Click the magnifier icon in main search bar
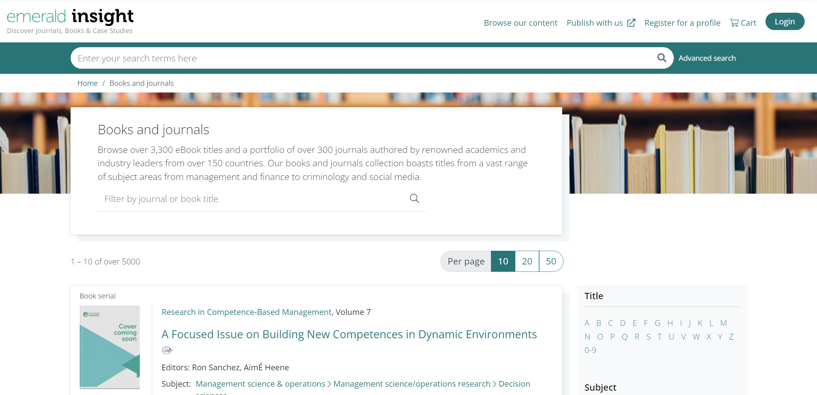Screen dimensions: 817x395 click(661, 58)
